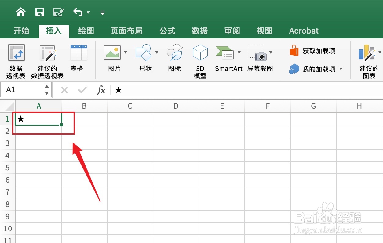Confirm entry with the checkmark icon
Screen dimensions: 383x243
pos(82,90)
